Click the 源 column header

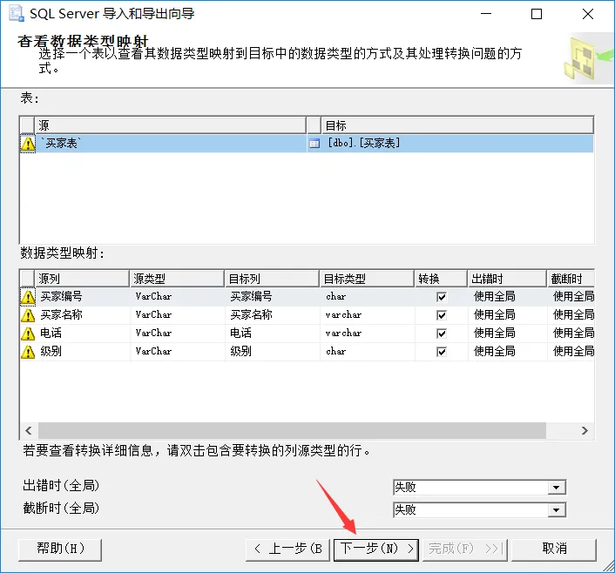[170, 125]
